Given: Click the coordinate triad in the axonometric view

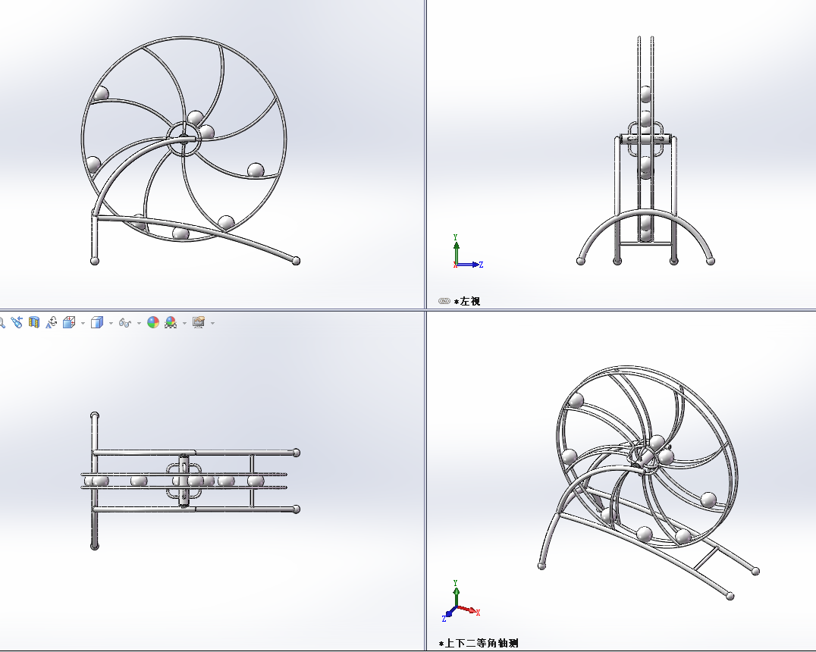Looking at the screenshot, I should 461,601.
